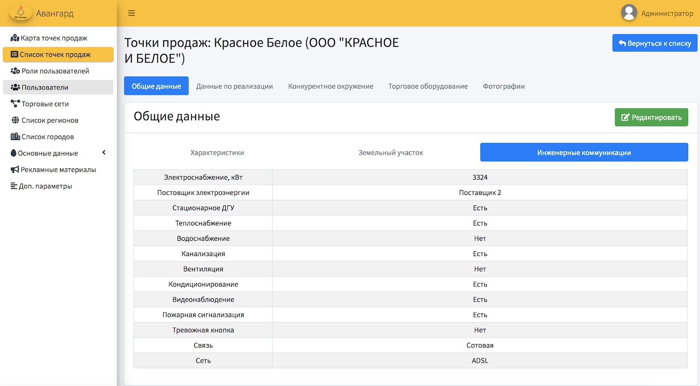Image resolution: width=700 pixels, height=386 pixels.
Task: Toggle the hamburger sidebar menu icon
Action: click(131, 13)
